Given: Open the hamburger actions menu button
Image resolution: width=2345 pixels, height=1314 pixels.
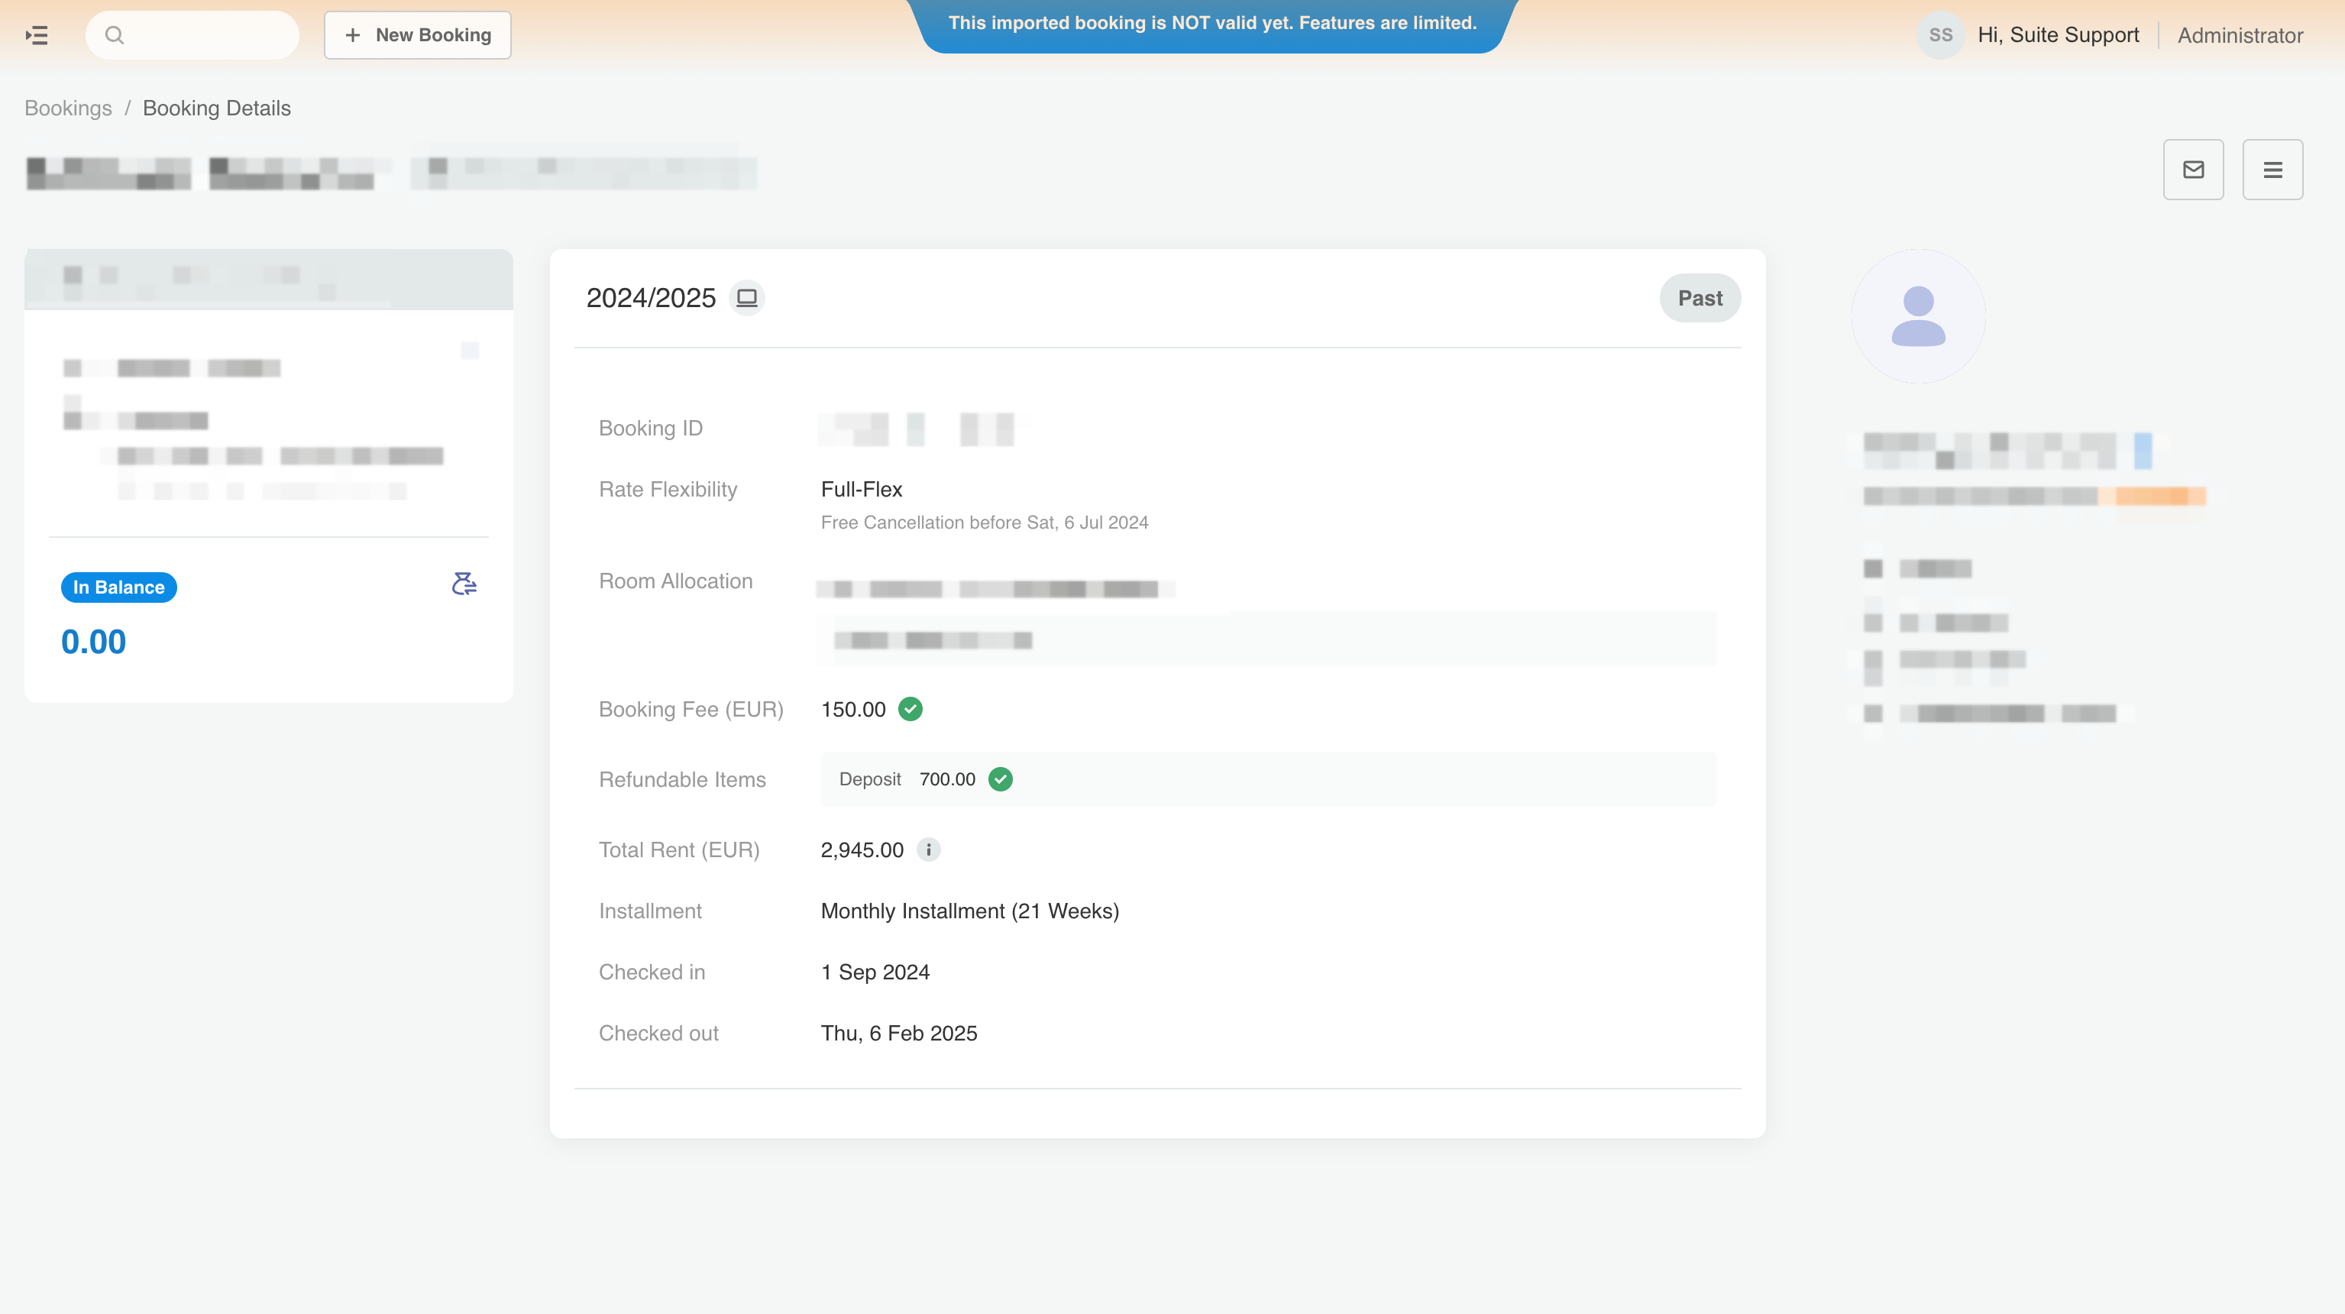Looking at the screenshot, I should [2272, 170].
